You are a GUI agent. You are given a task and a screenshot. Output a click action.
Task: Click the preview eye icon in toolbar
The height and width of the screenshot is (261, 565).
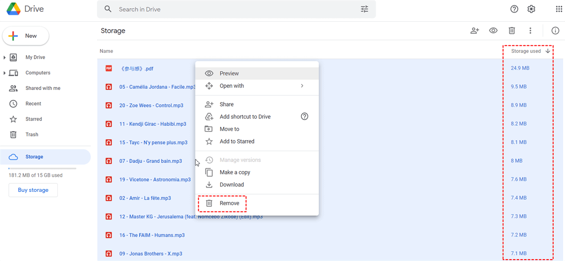point(493,31)
